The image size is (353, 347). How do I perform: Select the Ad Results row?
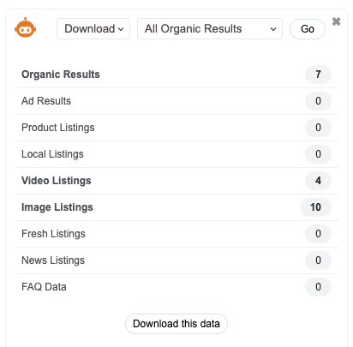point(176,101)
